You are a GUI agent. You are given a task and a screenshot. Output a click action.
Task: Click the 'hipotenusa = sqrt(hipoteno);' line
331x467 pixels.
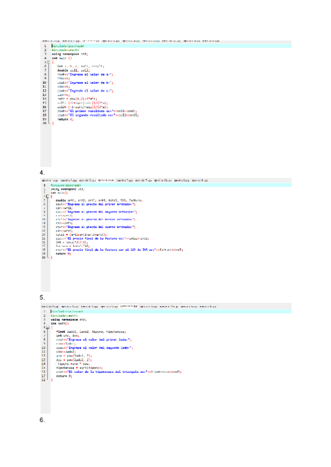tap(79, 368)
